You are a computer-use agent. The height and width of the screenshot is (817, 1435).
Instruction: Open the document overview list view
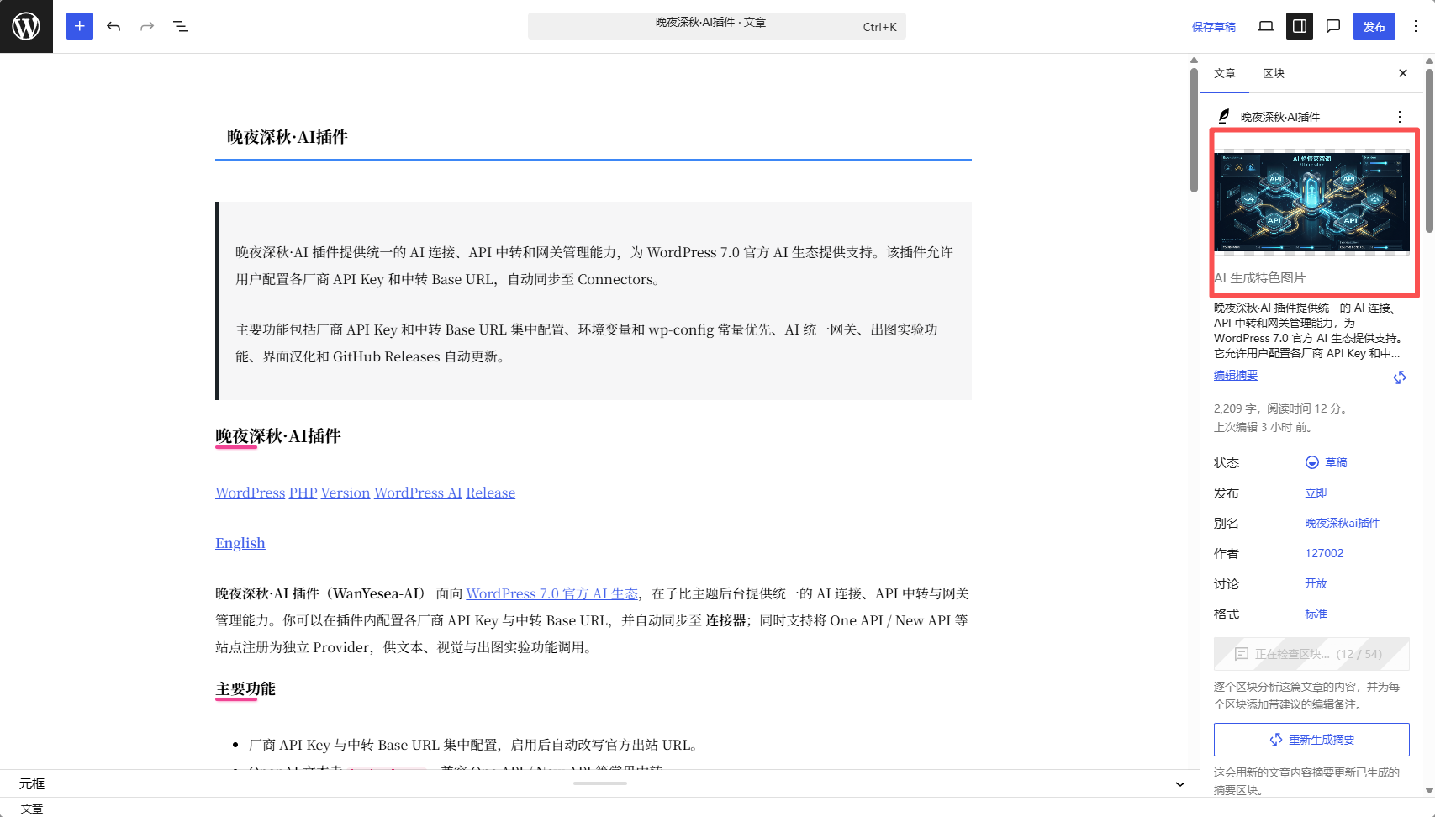181,26
